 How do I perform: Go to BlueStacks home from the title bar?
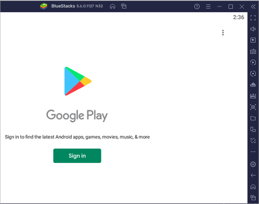(112, 6)
